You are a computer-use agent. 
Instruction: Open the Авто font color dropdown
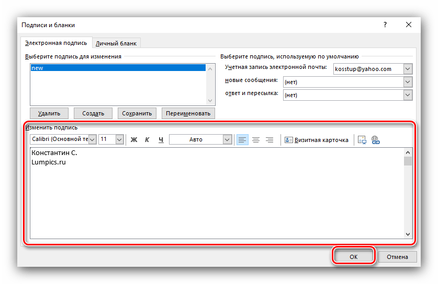click(x=227, y=139)
